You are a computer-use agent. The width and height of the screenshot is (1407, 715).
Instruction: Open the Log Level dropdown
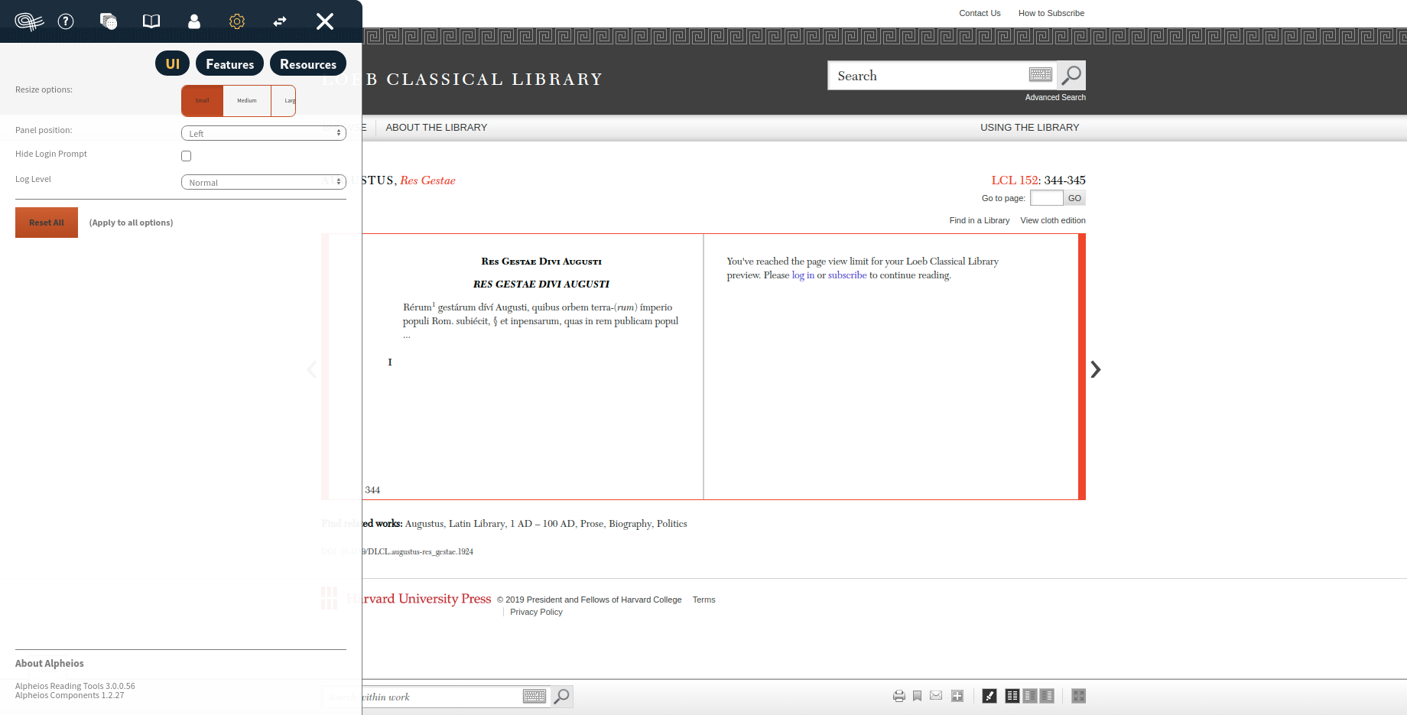click(x=263, y=181)
